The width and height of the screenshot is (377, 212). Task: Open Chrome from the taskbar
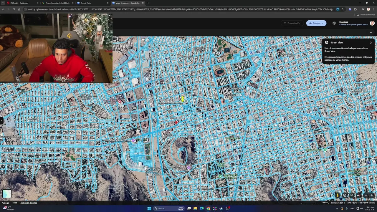208,208
